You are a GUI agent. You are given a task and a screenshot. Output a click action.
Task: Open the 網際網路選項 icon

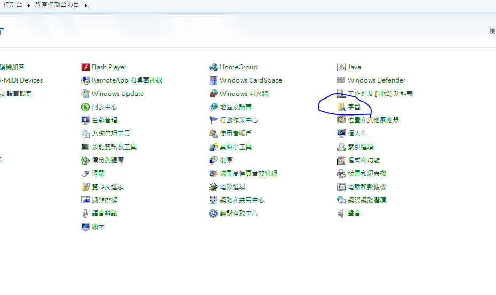pyautogui.click(x=341, y=200)
